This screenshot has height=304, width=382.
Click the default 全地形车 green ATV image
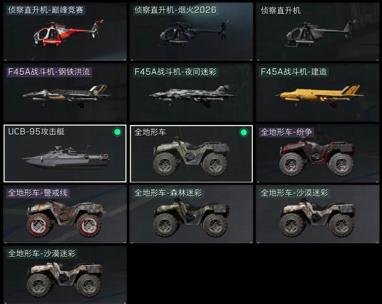pyautogui.click(x=191, y=157)
